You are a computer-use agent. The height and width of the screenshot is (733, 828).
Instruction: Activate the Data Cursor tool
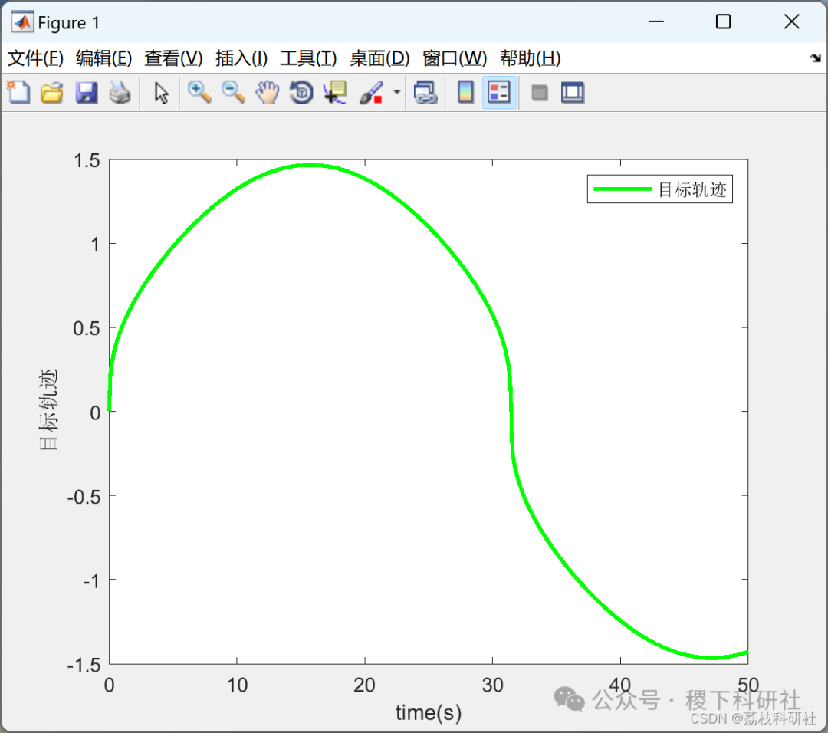pyautogui.click(x=335, y=93)
